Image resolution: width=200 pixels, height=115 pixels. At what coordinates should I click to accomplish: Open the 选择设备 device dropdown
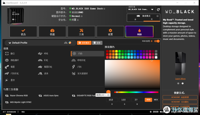[x=141, y=10]
